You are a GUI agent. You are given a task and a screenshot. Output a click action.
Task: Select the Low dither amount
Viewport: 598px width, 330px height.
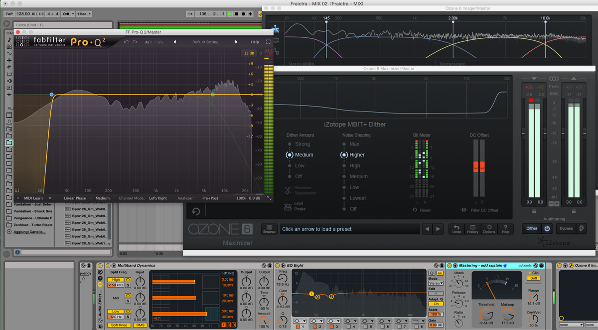[x=296, y=166]
